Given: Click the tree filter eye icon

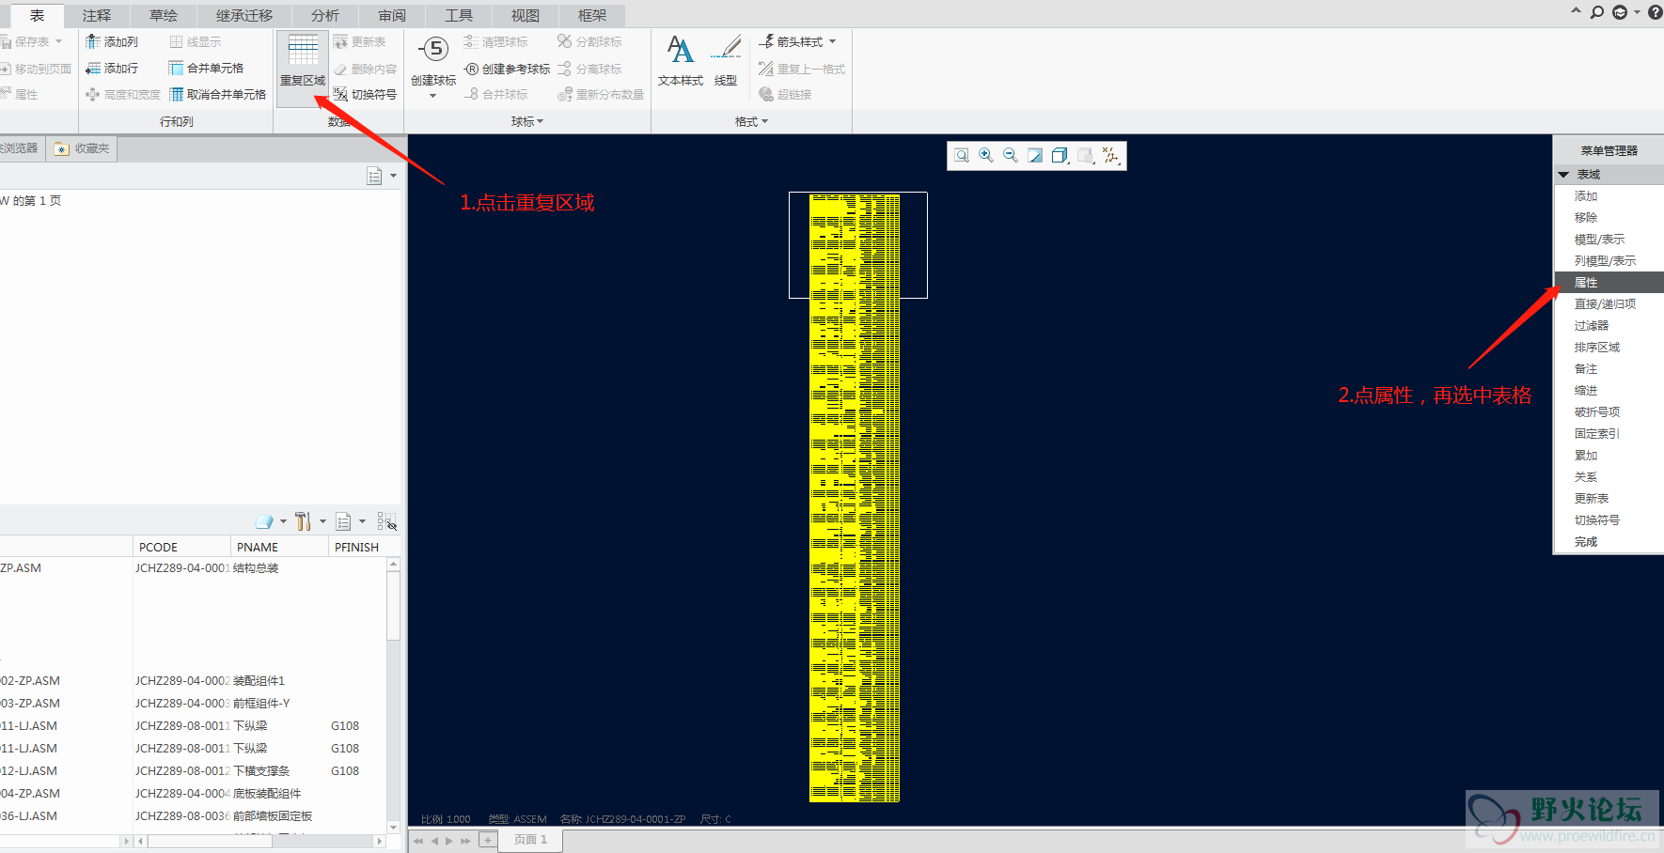Looking at the screenshot, I should pyautogui.click(x=386, y=521).
